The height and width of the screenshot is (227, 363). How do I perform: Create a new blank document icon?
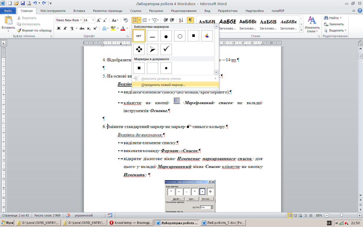tap(10, 4)
